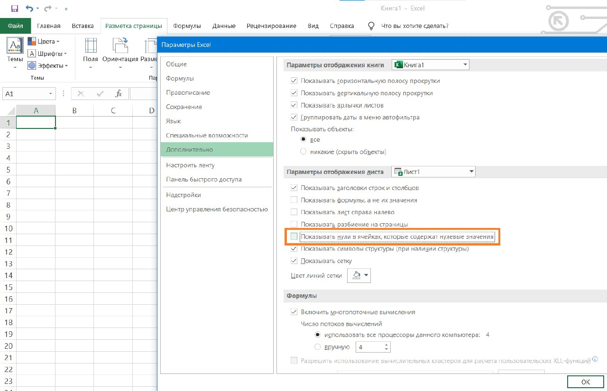Click the insert function fx icon
This screenshot has height=391, width=607.
[119, 94]
